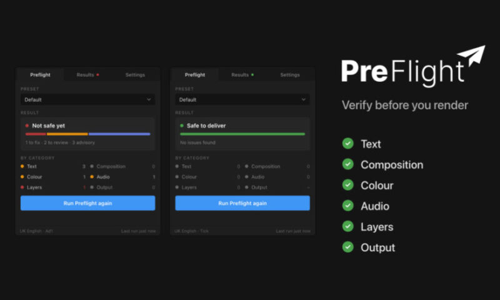Viewport: 500px width, 300px height.
Task: Select Output category in Safe to deliver panel
Action: click(277, 187)
